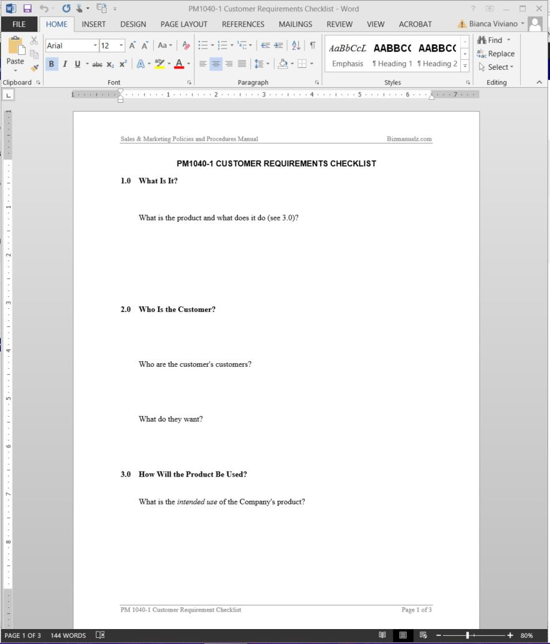Apply Bullets list
Screen dimensions: 550x644
(x=203, y=45)
